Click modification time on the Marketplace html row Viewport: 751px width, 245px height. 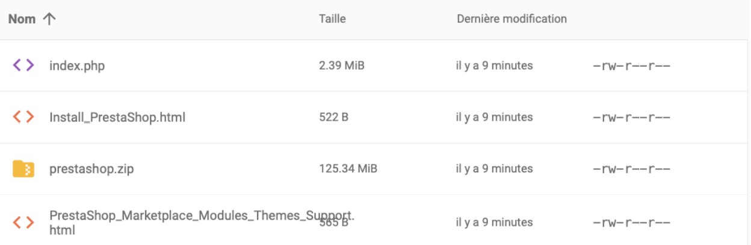(495, 222)
